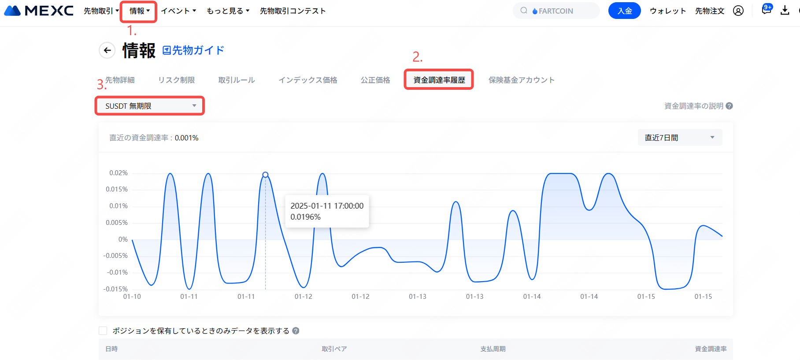Viewport: 800px width, 360px height.
Task: Open the user profile icon
Action: pos(738,11)
